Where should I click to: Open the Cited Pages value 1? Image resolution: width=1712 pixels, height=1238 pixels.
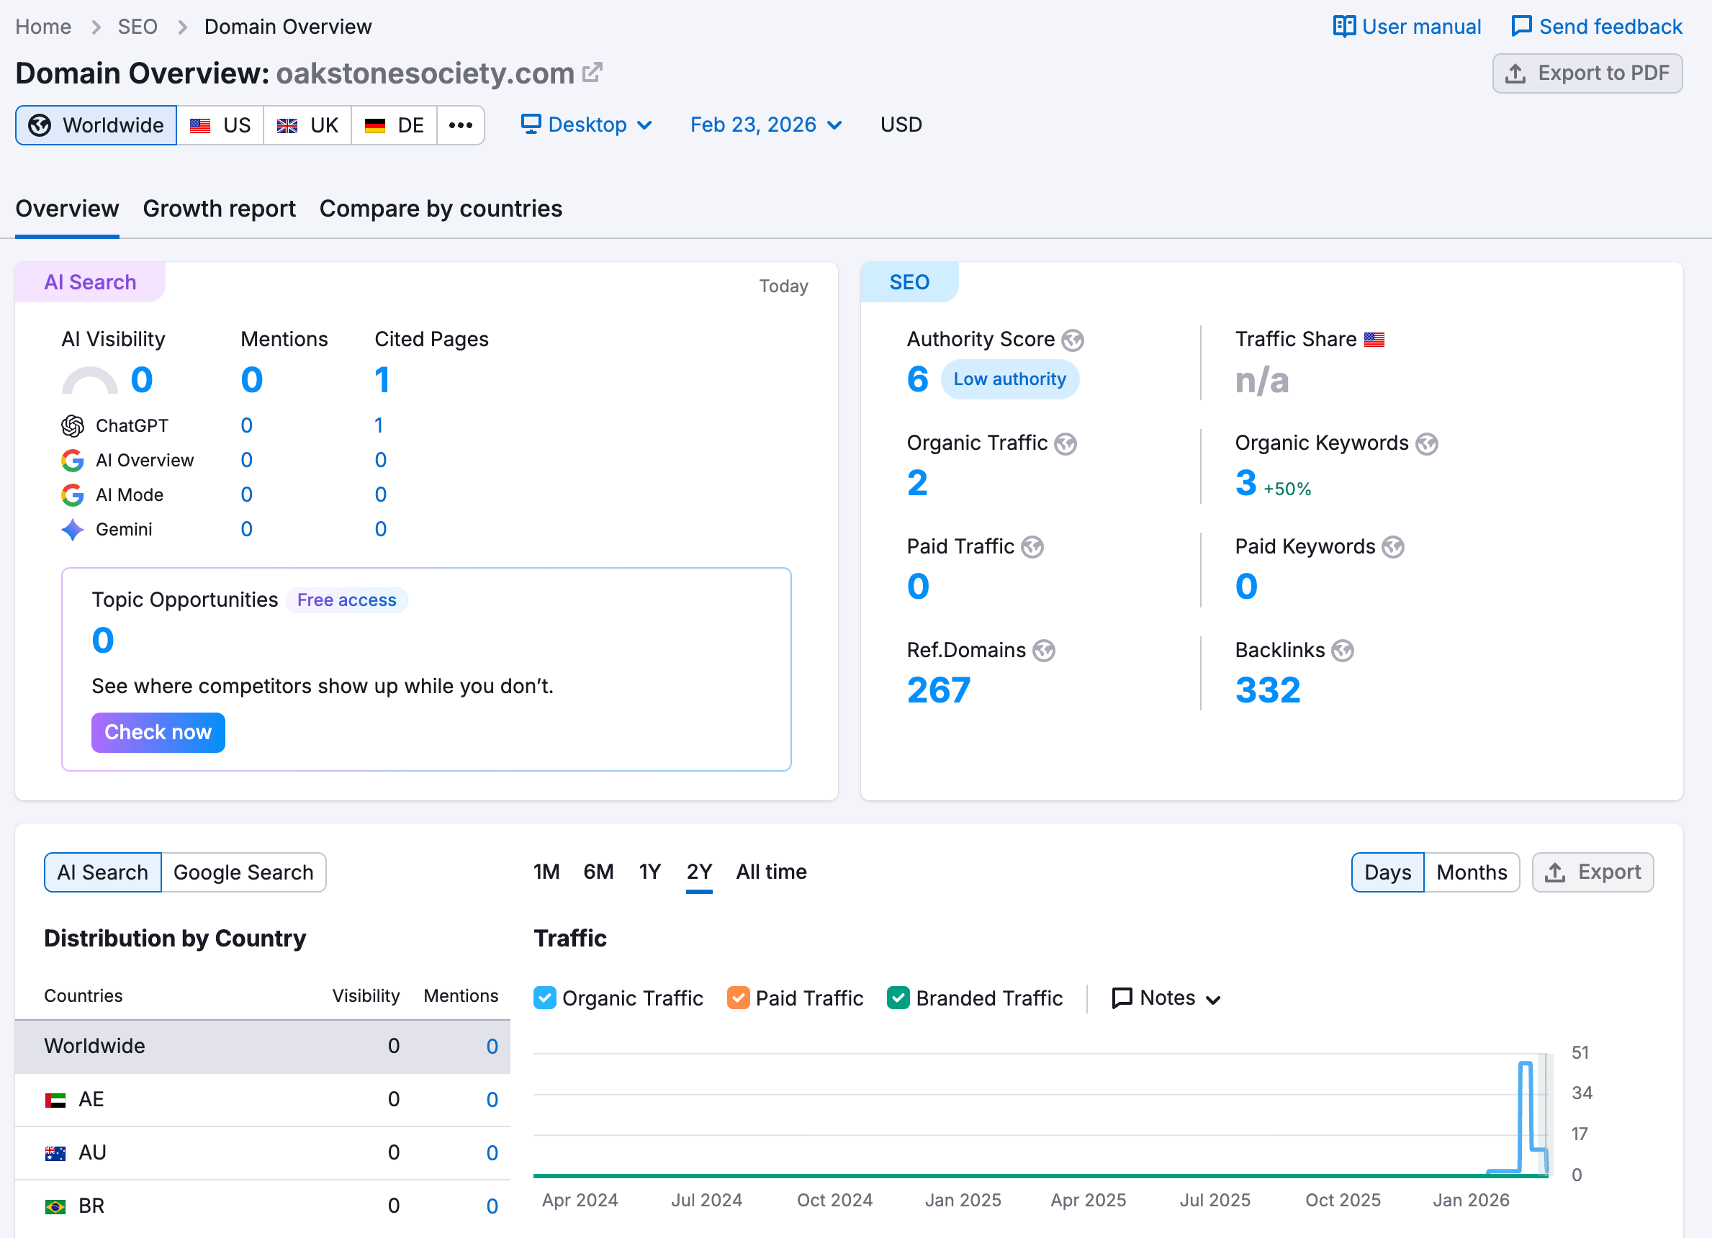(382, 380)
